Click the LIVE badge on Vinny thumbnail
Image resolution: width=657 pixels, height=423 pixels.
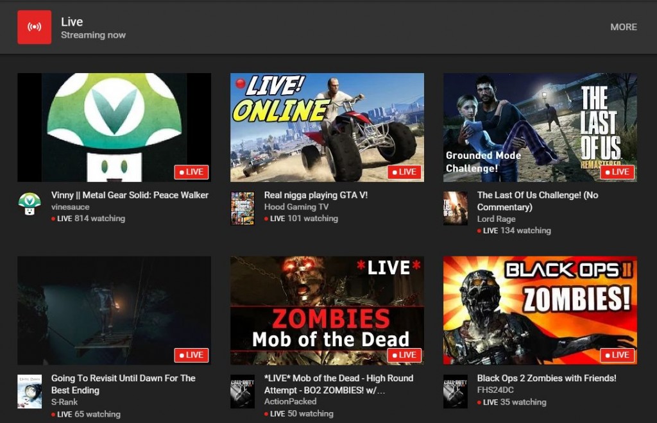pos(191,172)
